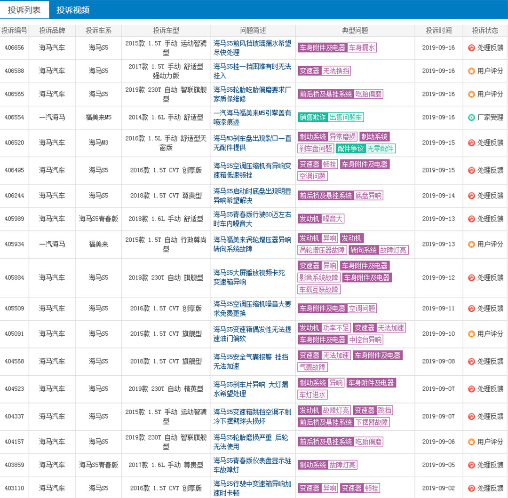This screenshot has height=498, width=508.
Task: Click the 涡轮增压器故障 tag
Action: click(x=322, y=250)
